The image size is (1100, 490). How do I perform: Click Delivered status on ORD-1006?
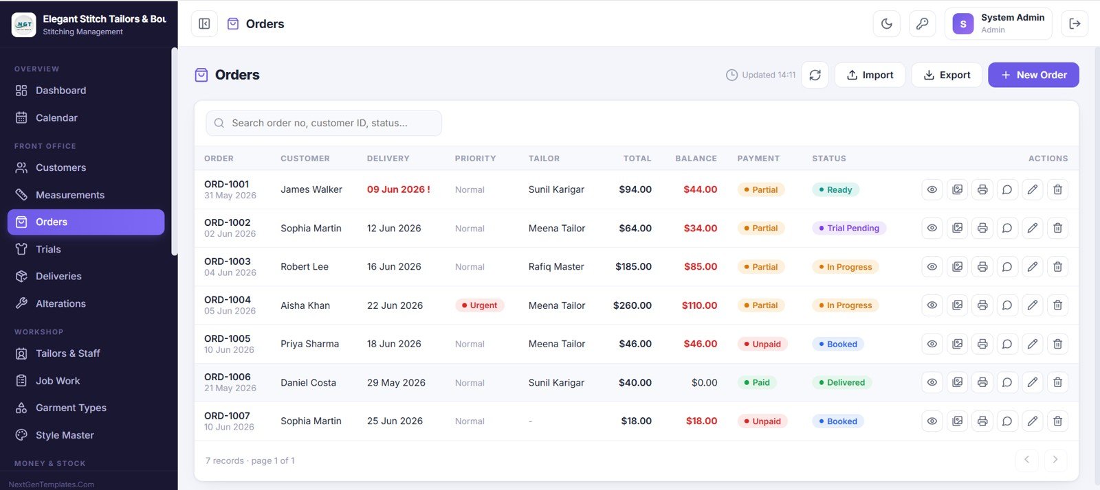tap(841, 382)
